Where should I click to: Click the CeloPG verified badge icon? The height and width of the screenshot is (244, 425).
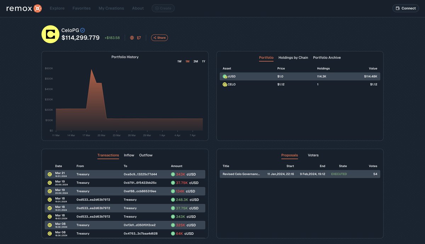(82, 30)
